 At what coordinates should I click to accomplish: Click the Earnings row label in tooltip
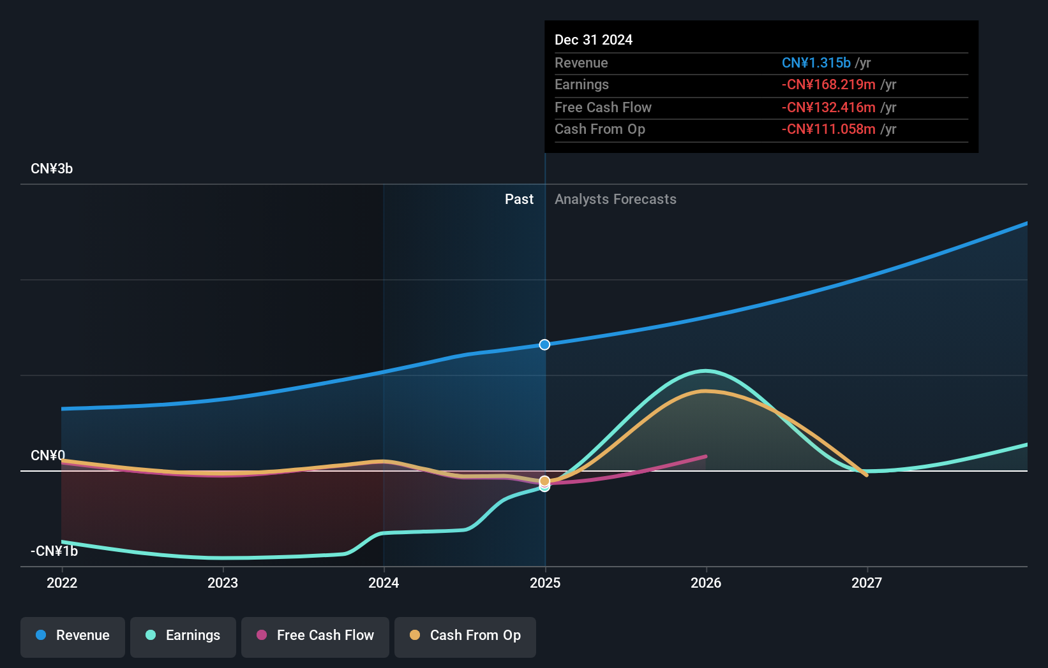coord(581,85)
